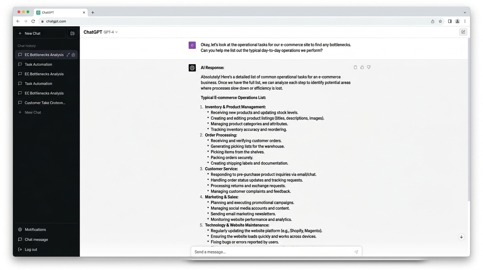
Task: Toggle the sidebar collapse button
Action: click(x=72, y=33)
